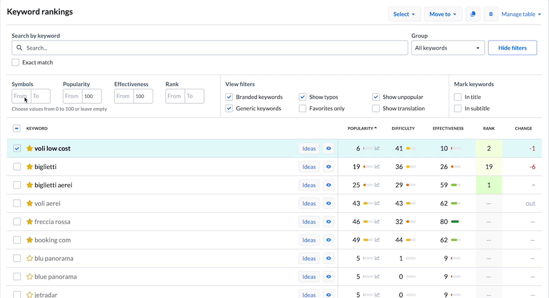Image resolution: width=549 pixels, height=298 pixels.
Task: Uncheck the Show typos filter
Action: pos(302,97)
